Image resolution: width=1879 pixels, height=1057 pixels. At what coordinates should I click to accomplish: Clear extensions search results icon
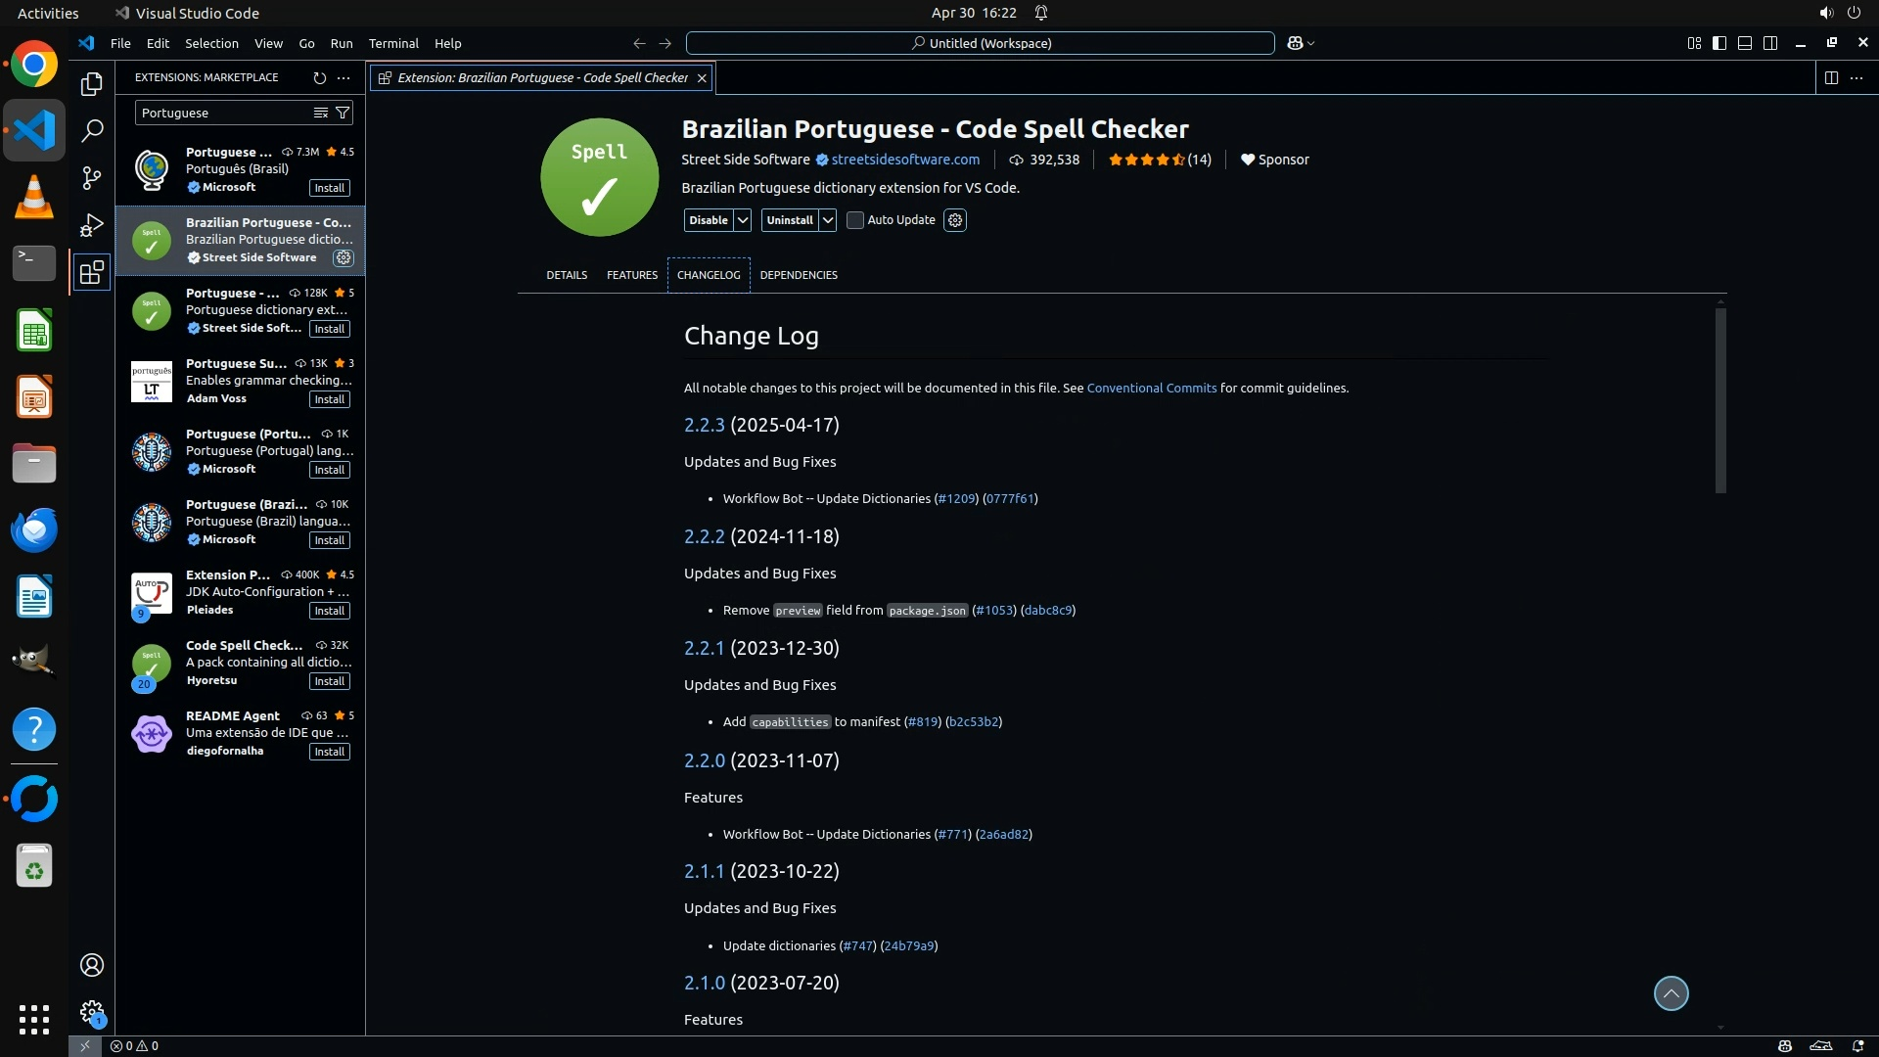[320, 113]
